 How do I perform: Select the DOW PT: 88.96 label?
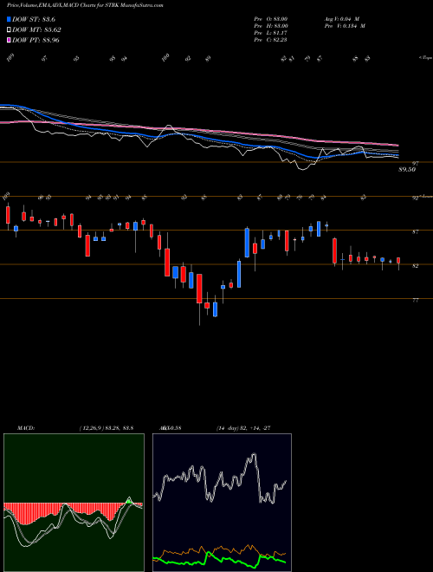[x=36, y=40]
